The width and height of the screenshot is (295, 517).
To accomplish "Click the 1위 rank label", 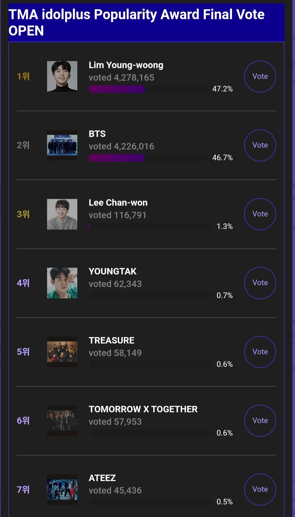I will (23, 76).
